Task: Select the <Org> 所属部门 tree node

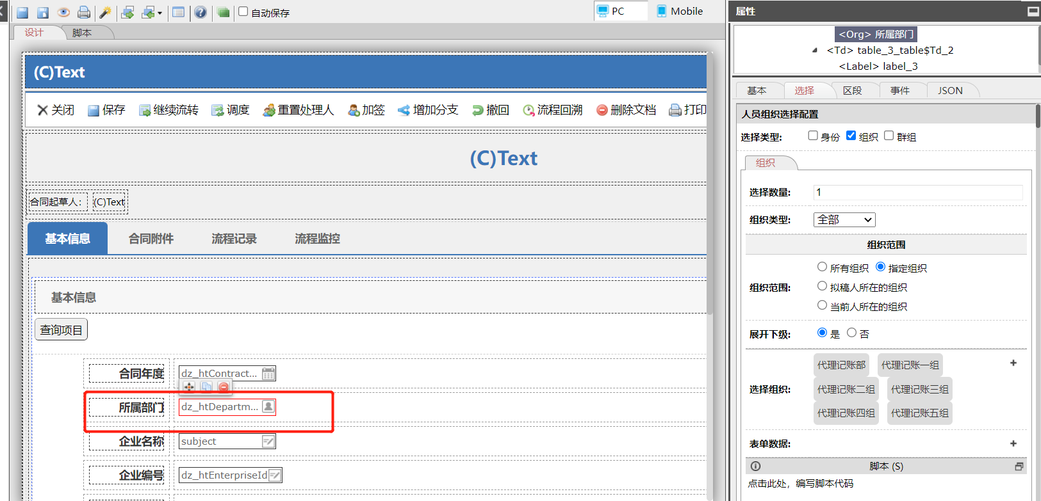Action: pyautogui.click(x=876, y=34)
